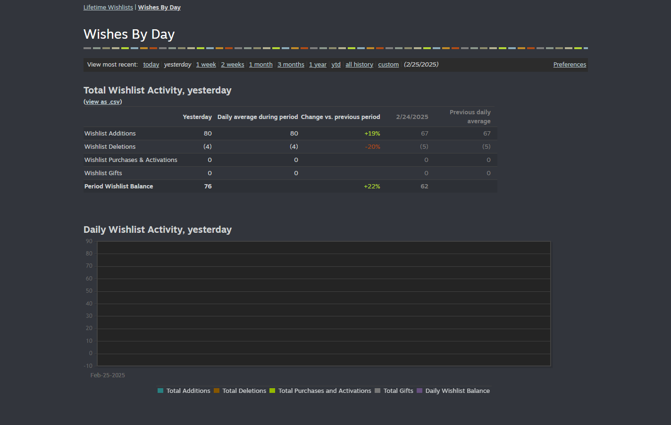Image resolution: width=671 pixels, height=425 pixels.
Task: Click the Yesterday column header
Action: (197, 117)
